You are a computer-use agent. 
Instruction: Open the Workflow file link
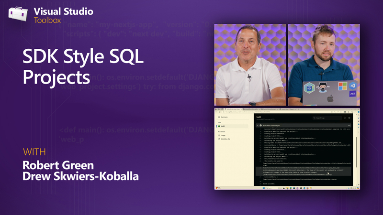tap(226, 139)
